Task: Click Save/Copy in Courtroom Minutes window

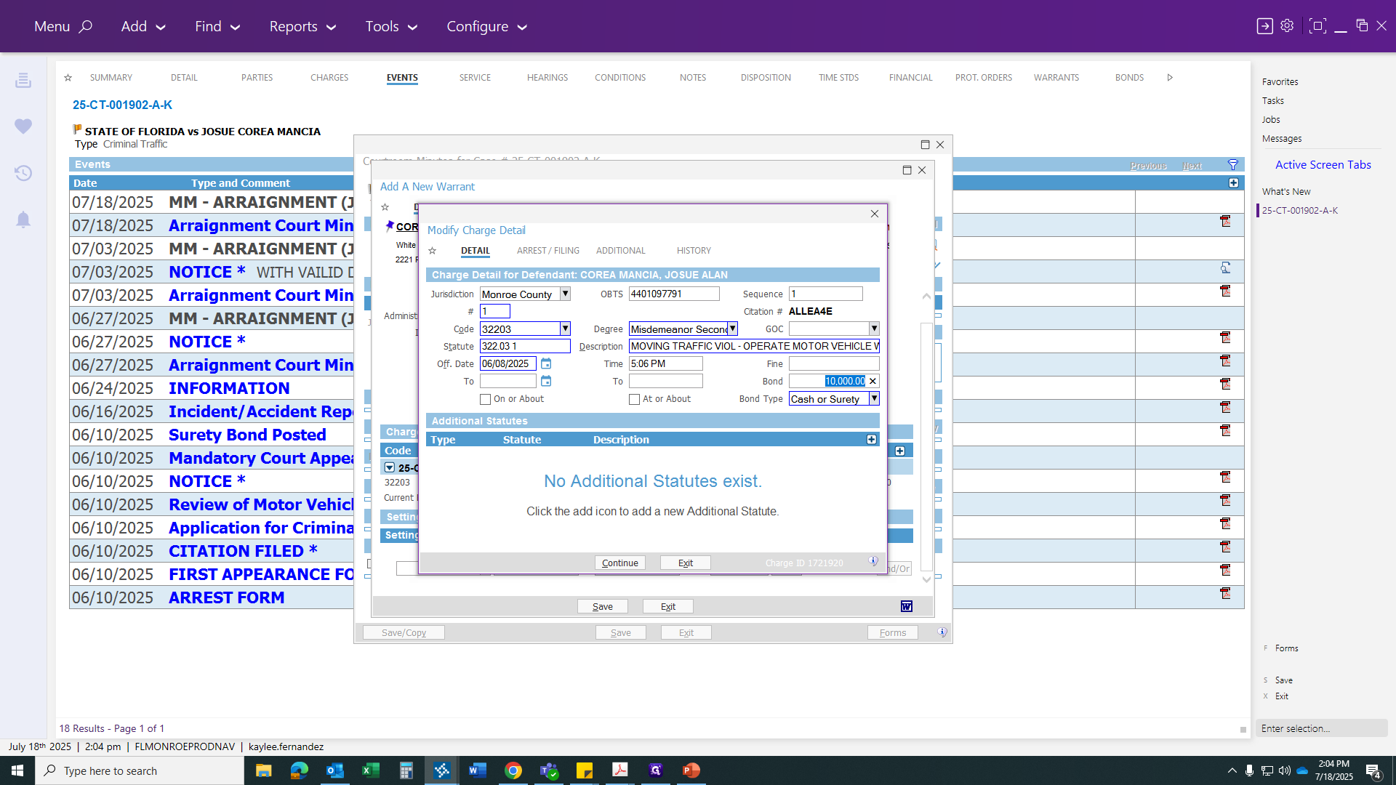Action: coord(404,632)
